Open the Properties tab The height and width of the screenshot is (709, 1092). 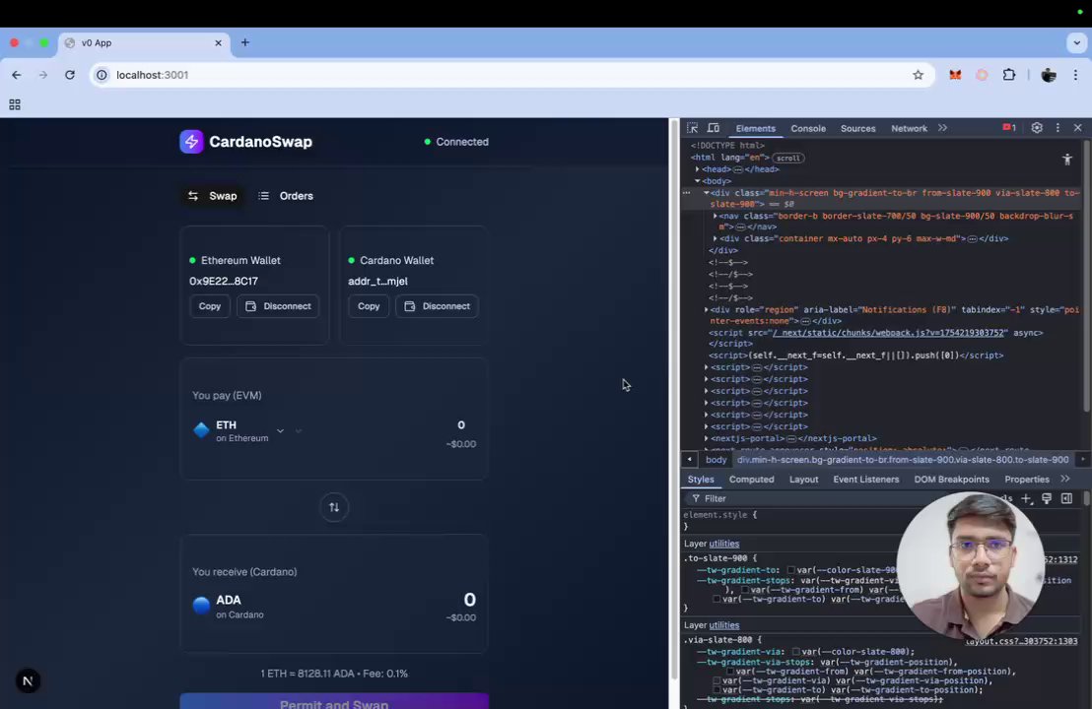click(x=1027, y=480)
